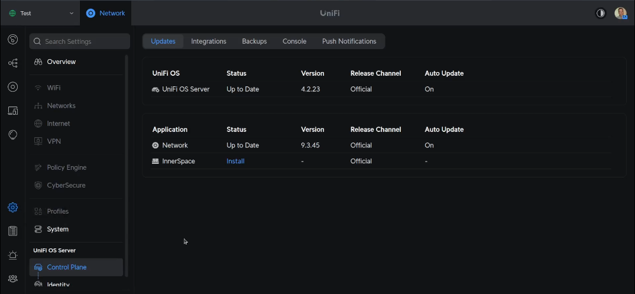Click Network version 9.3.45
This screenshot has height=294, width=635.
pyautogui.click(x=310, y=146)
